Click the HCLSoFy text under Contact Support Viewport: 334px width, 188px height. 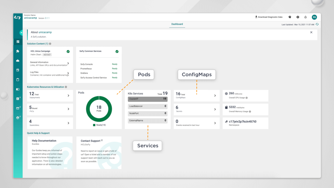pos(85,144)
